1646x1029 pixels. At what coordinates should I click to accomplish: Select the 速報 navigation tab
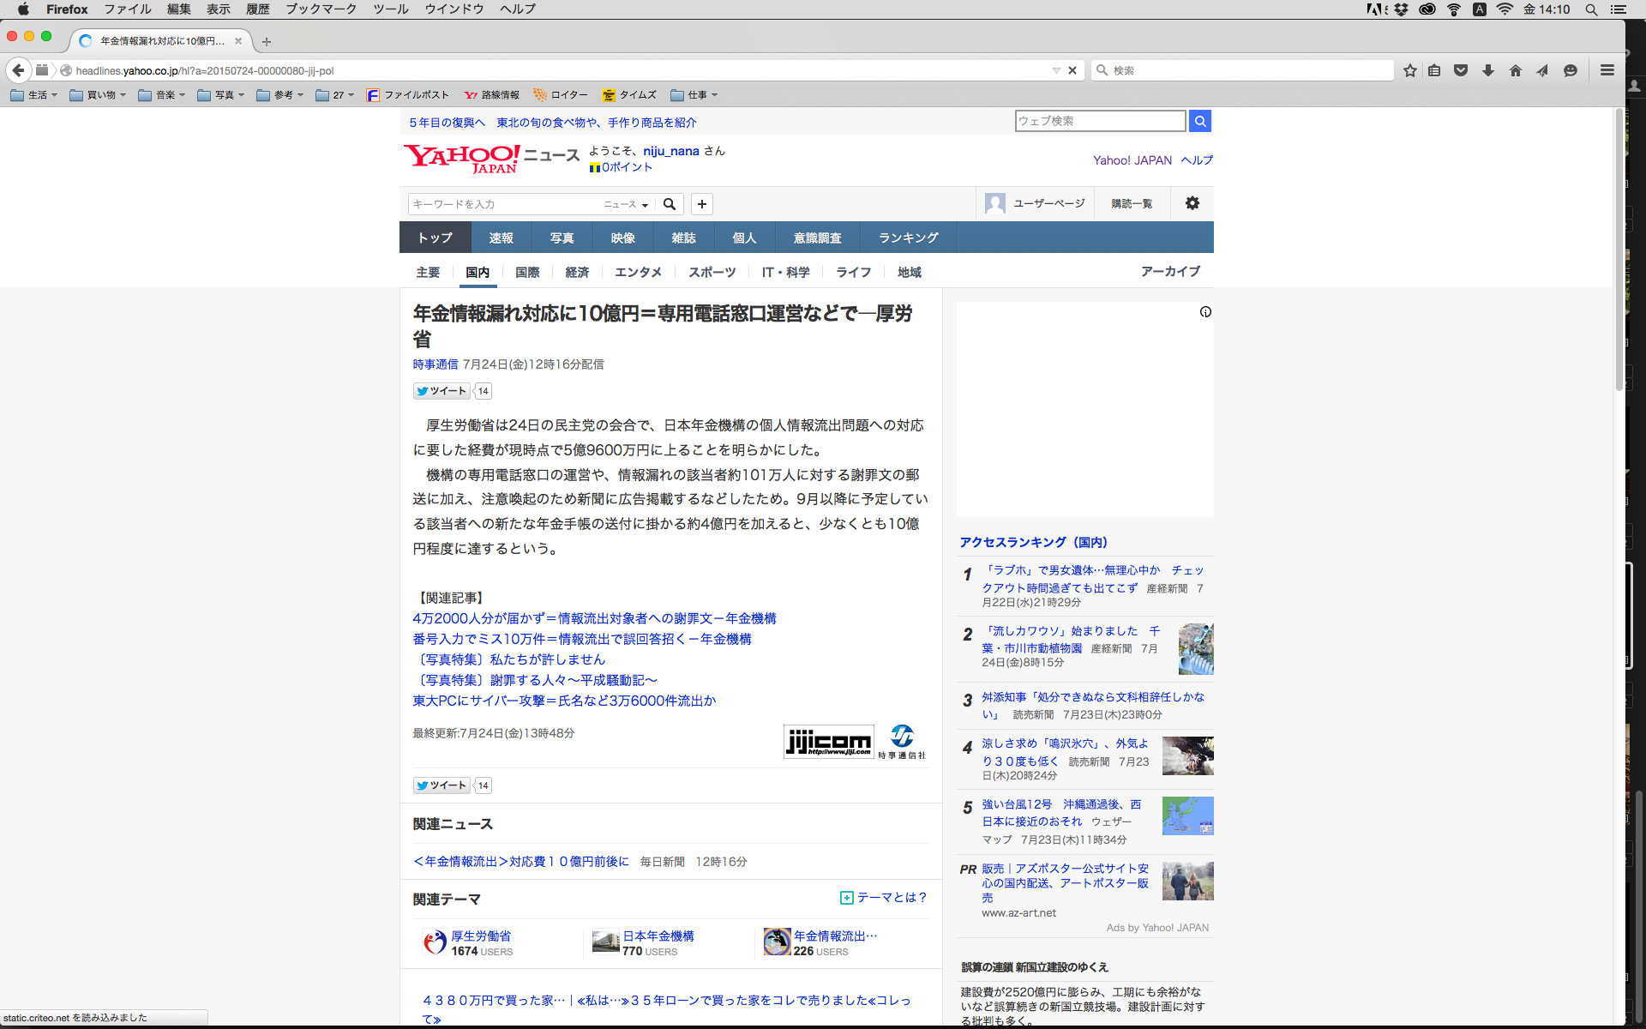[x=501, y=238]
